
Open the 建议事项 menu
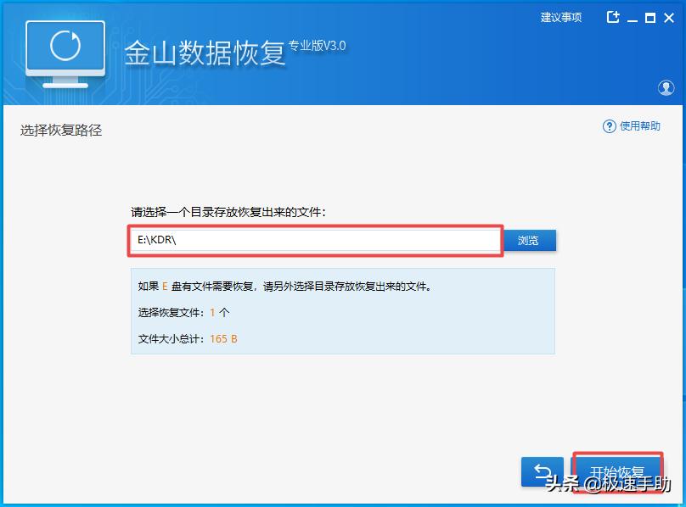point(560,16)
